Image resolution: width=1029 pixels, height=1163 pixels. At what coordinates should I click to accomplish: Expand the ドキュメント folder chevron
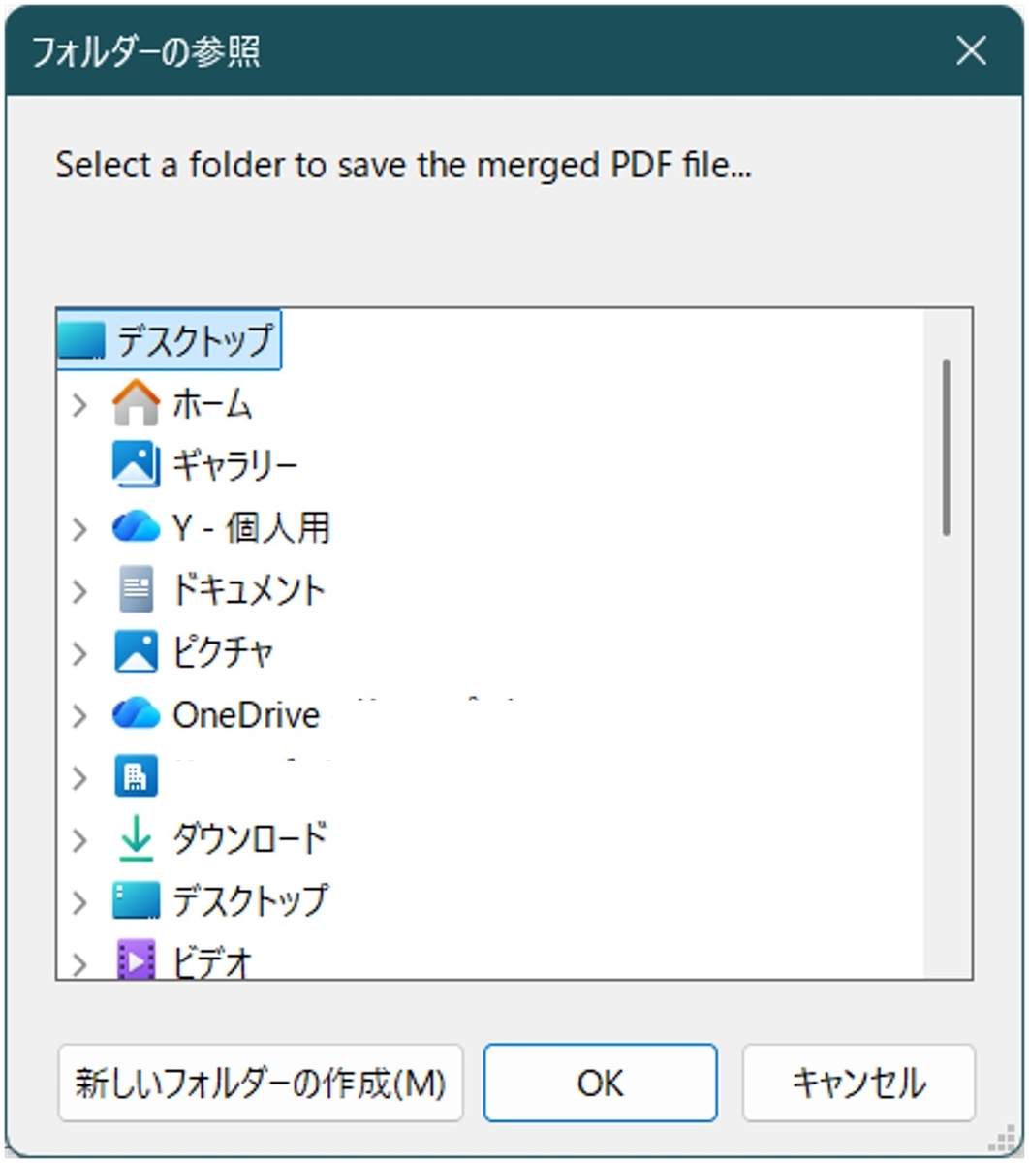pyautogui.click(x=80, y=591)
